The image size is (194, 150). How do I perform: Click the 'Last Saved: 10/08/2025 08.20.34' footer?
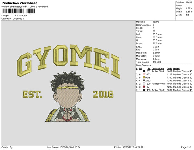(x=64, y=147)
